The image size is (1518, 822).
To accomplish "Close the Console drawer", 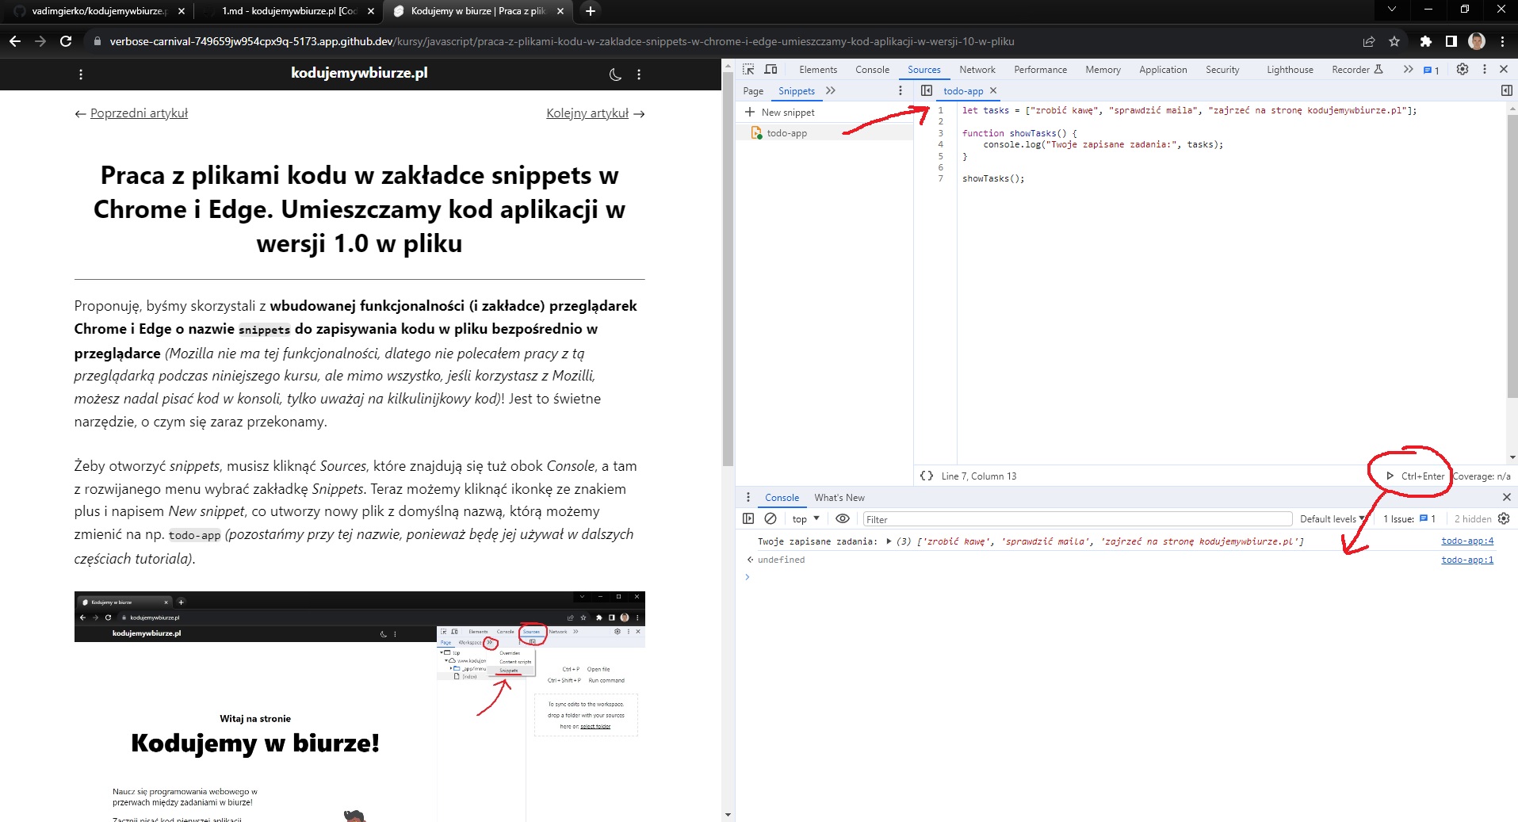I will tap(1507, 497).
